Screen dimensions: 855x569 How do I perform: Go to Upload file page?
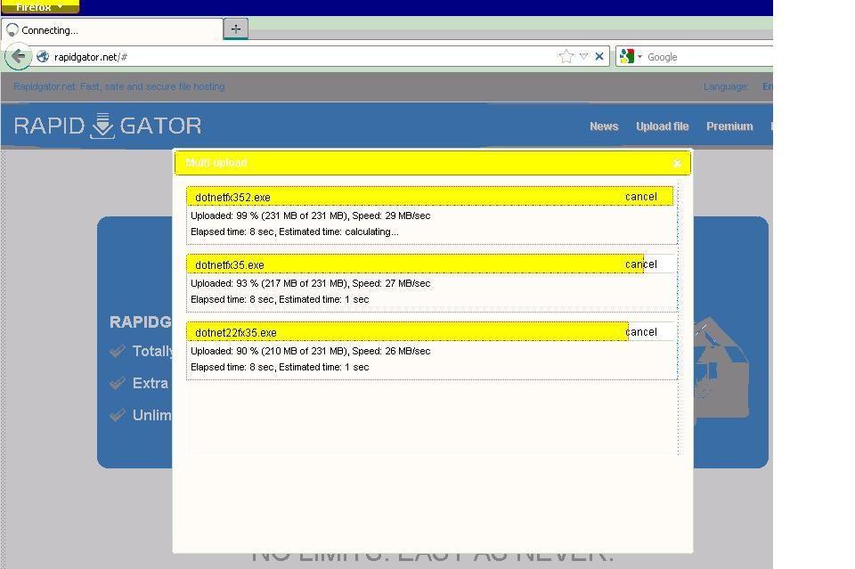pos(662,126)
